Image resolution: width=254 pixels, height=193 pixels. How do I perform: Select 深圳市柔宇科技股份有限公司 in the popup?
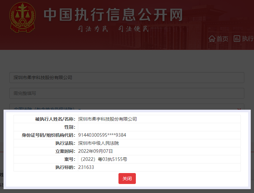click(x=108, y=119)
